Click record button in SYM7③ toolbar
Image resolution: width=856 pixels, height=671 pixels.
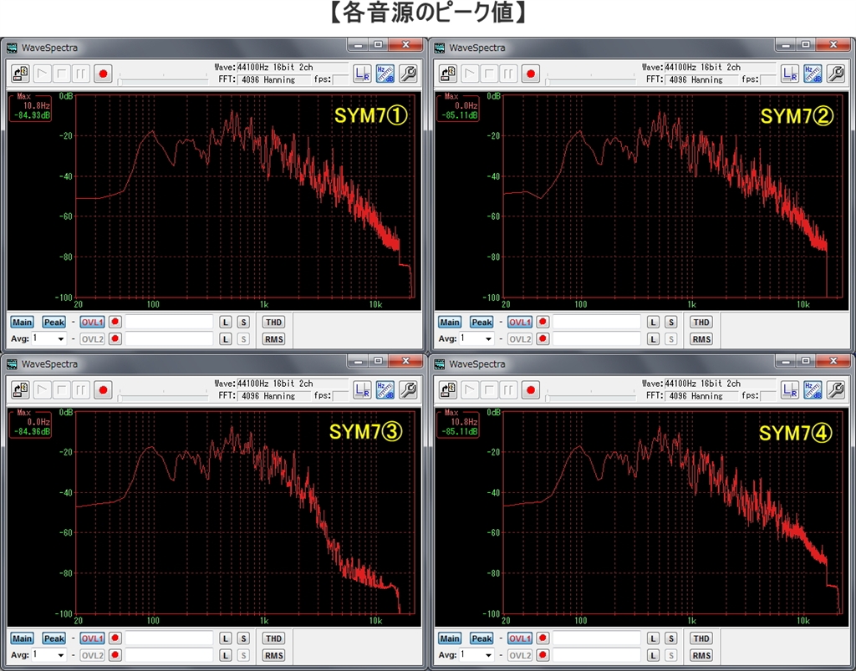click(x=103, y=390)
